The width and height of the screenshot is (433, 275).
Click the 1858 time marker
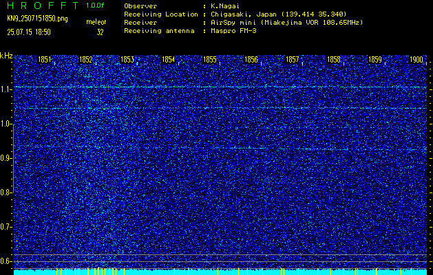pyautogui.click(x=334, y=60)
